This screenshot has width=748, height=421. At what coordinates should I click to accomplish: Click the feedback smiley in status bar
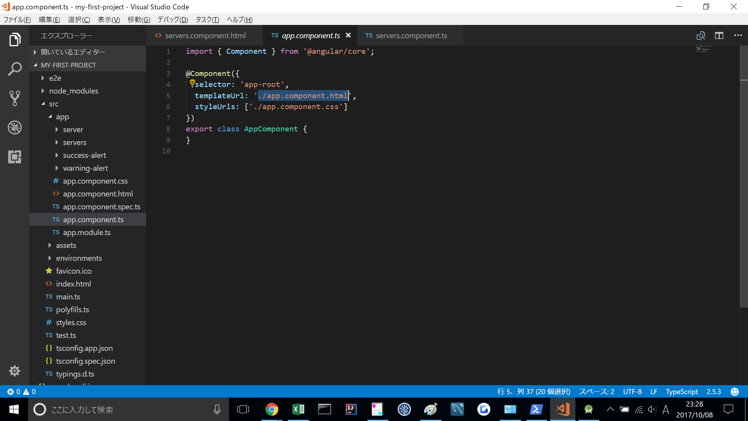coord(735,391)
